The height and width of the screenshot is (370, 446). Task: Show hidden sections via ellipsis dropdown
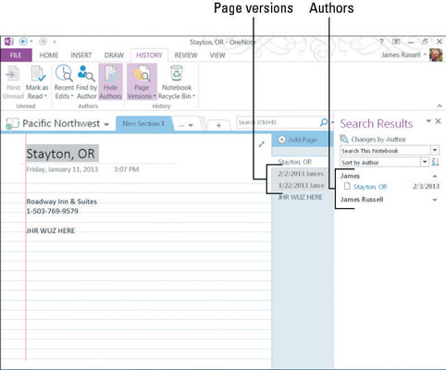click(x=186, y=125)
